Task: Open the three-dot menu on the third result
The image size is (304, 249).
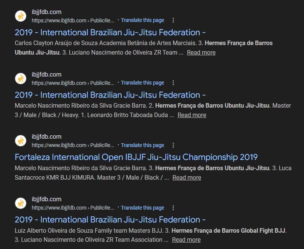Action: pos(173,145)
